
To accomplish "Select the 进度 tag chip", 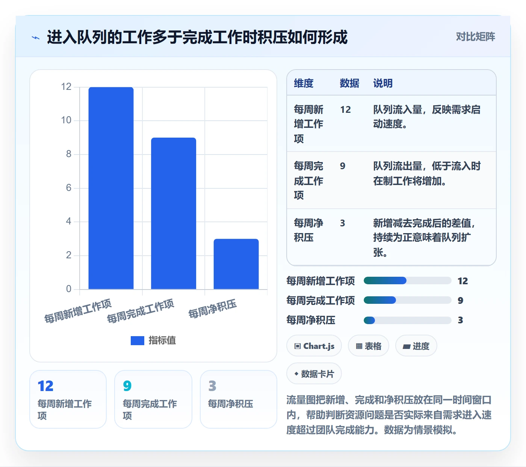I will [x=416, y=346].
